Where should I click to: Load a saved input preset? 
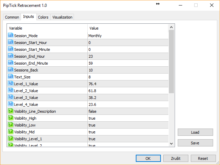(x=195, y=132)
